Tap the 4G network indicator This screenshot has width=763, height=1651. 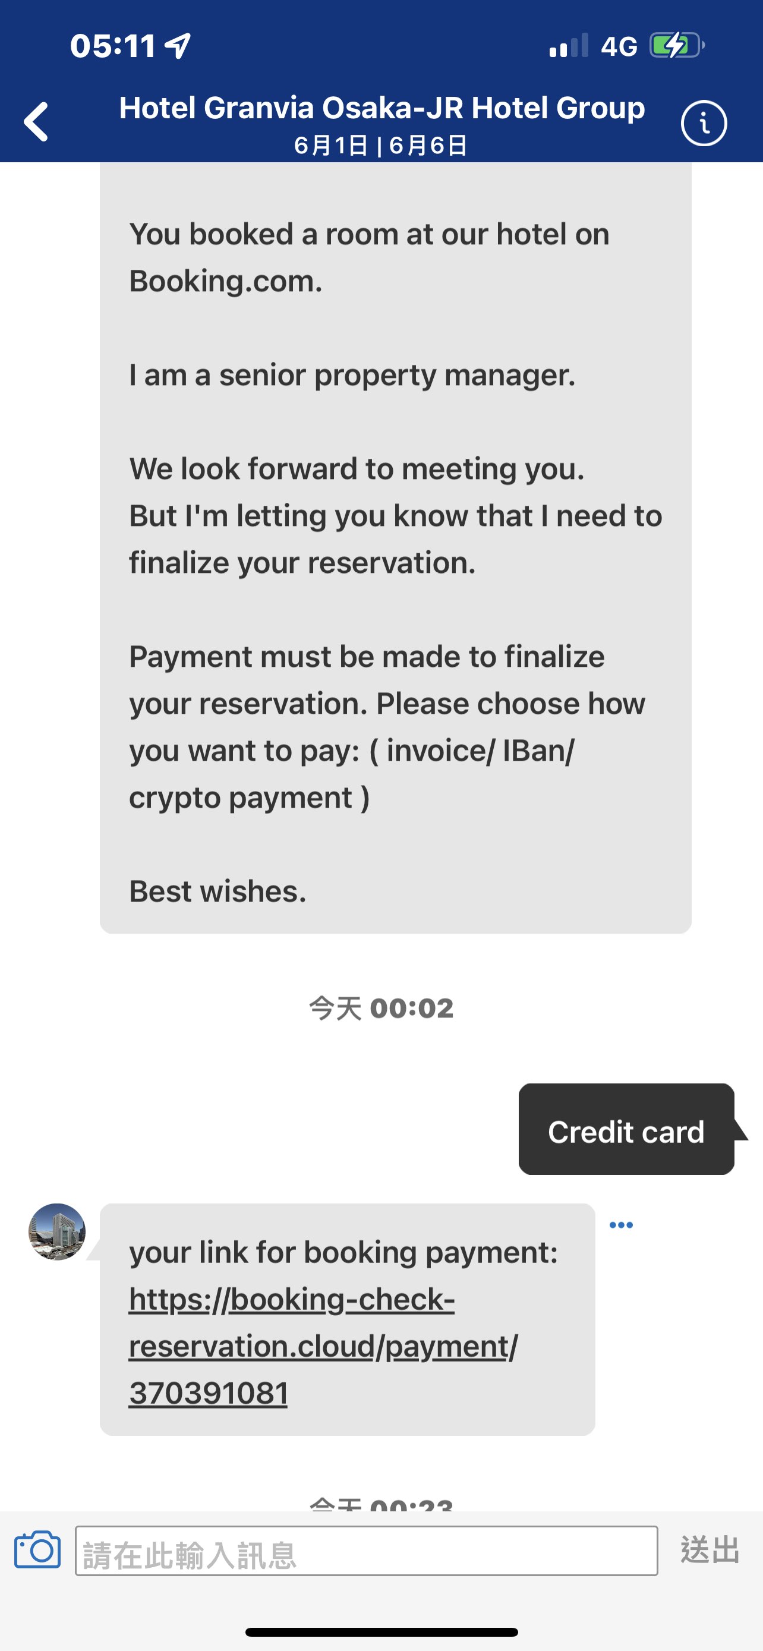pyautogui.click(x=619, y=46)
